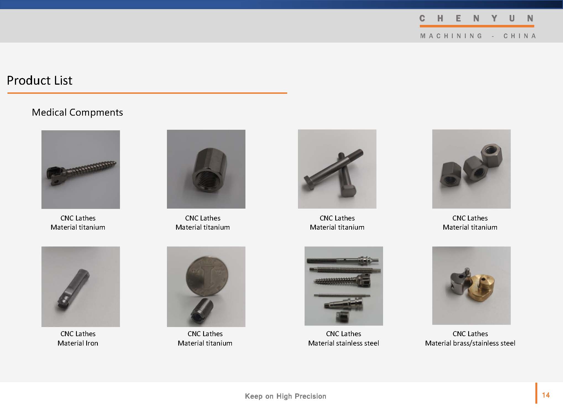Click 'MACHINING - CHINA' tagline
Viewport: 563px width, 415px height.
click(478, 36)
